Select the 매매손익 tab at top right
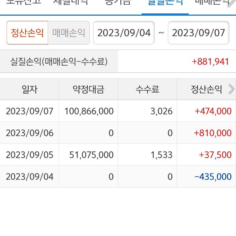 click(x=212, y=3)
